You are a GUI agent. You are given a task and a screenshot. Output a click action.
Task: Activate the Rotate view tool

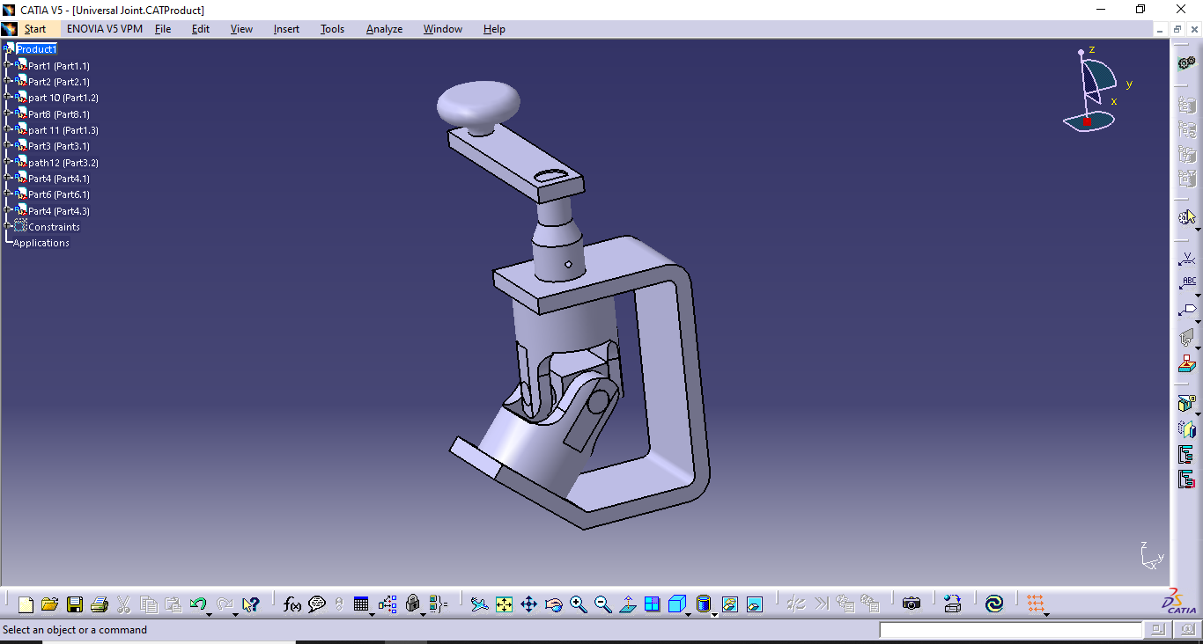553,604
